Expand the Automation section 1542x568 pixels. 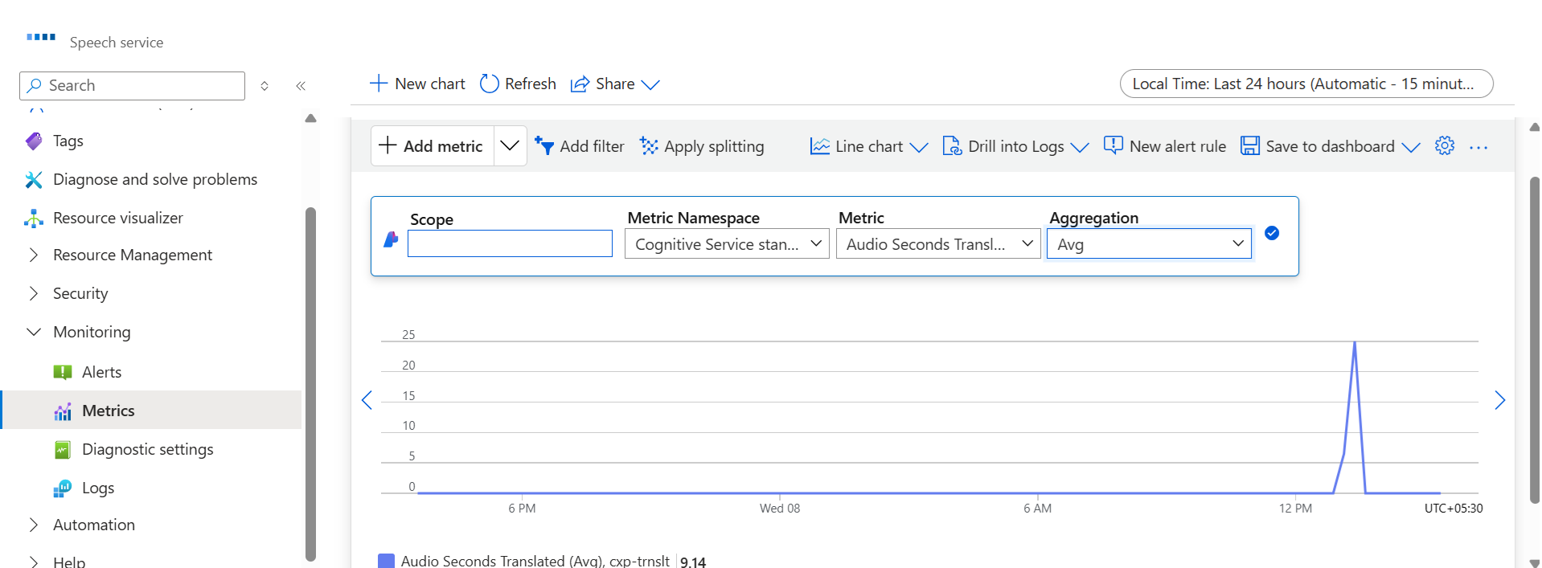pos(34,525)
